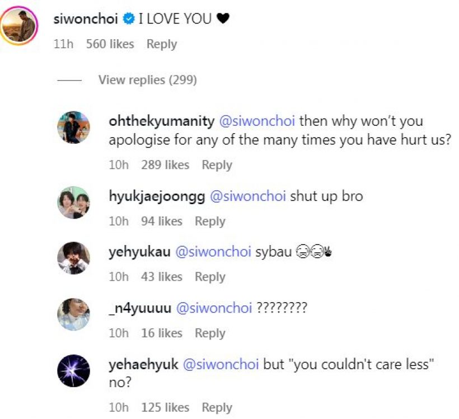The height and width of the screenshot is (419, 459).
Task: Open the 289 likes list
Action: coord(165,164)
